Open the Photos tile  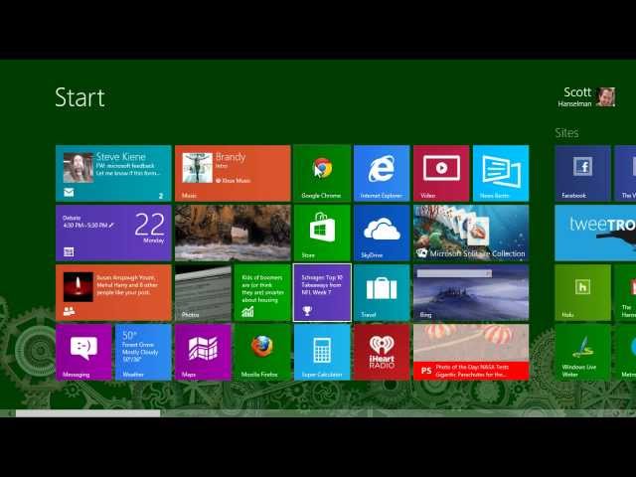point(203,293)
